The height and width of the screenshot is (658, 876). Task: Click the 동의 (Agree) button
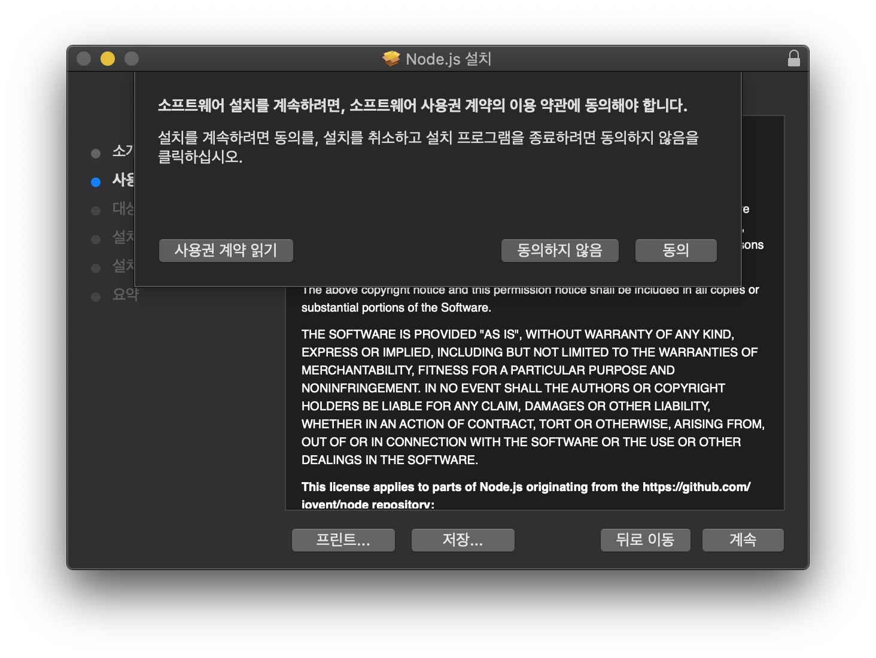tap(676, 251)
